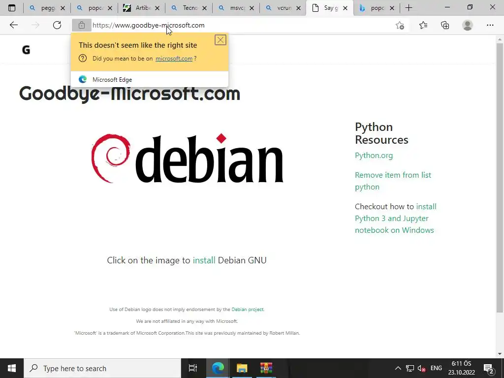Open the Python.org link

click(x=374, y=155)
